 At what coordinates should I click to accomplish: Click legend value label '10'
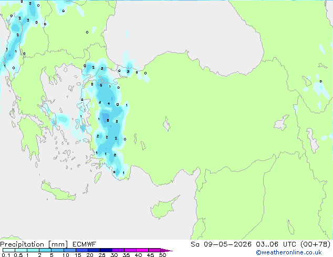point(66,255)
